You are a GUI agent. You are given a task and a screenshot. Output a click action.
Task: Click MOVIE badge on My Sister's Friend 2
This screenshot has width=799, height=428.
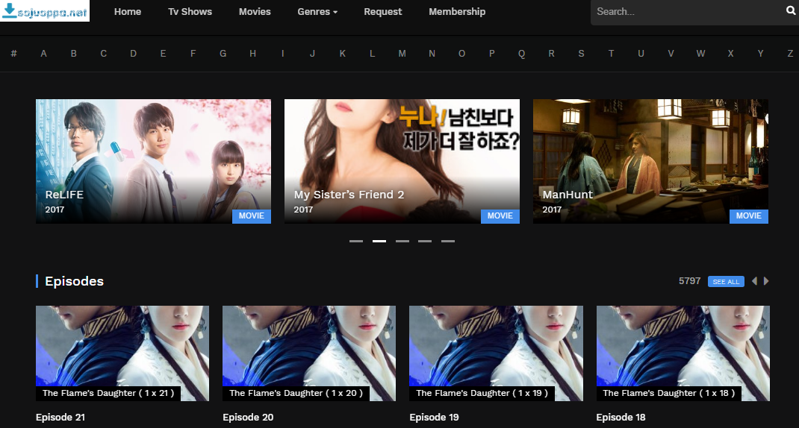click(x=500, y=215)
